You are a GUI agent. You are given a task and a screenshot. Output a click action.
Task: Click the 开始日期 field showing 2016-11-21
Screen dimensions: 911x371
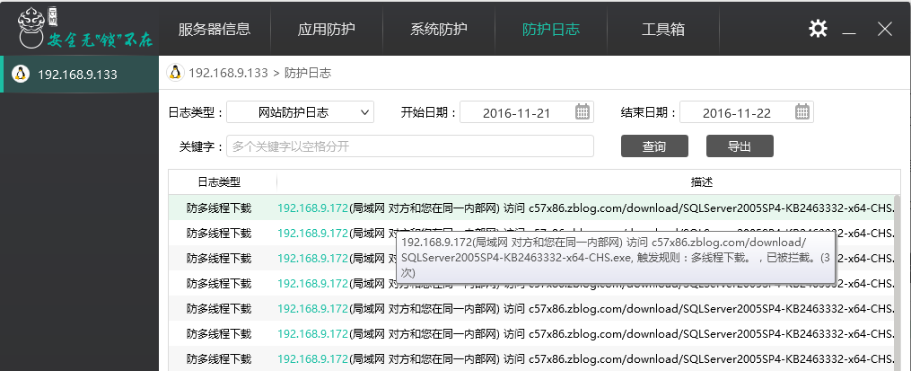point(526,112)
